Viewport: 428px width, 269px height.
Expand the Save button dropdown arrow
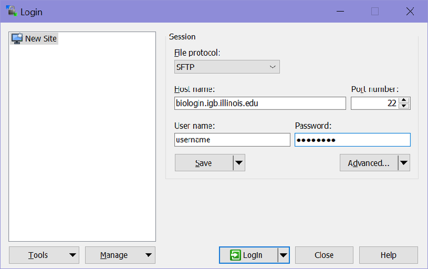(x=239, y=163)
